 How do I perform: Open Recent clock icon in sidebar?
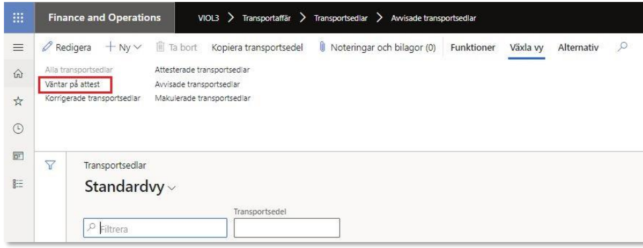coord(19,128)
